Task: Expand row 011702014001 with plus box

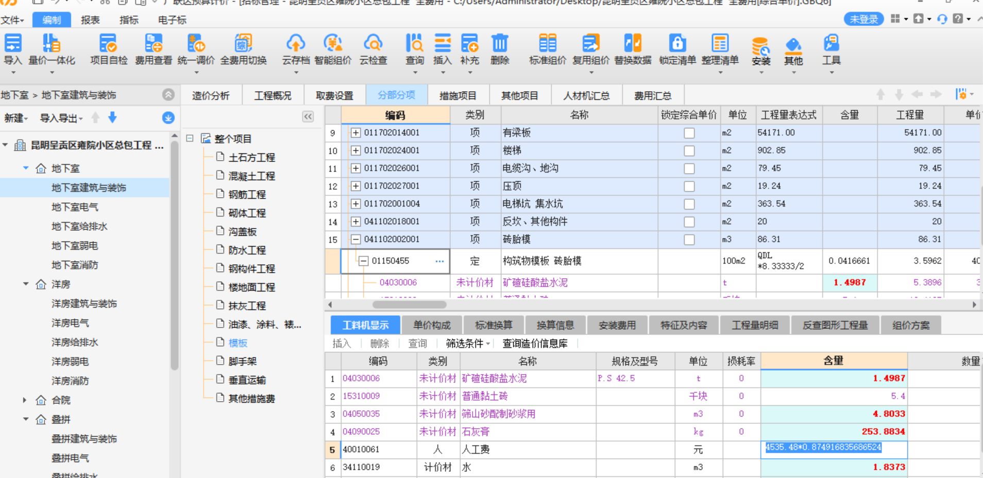Action: point(355,133)
